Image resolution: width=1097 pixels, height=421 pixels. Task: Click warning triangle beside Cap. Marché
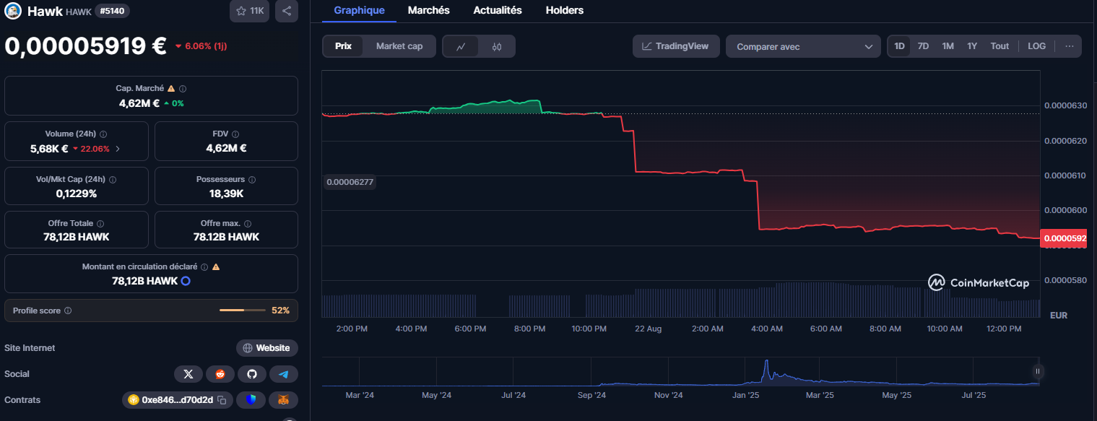click(171, 89)
